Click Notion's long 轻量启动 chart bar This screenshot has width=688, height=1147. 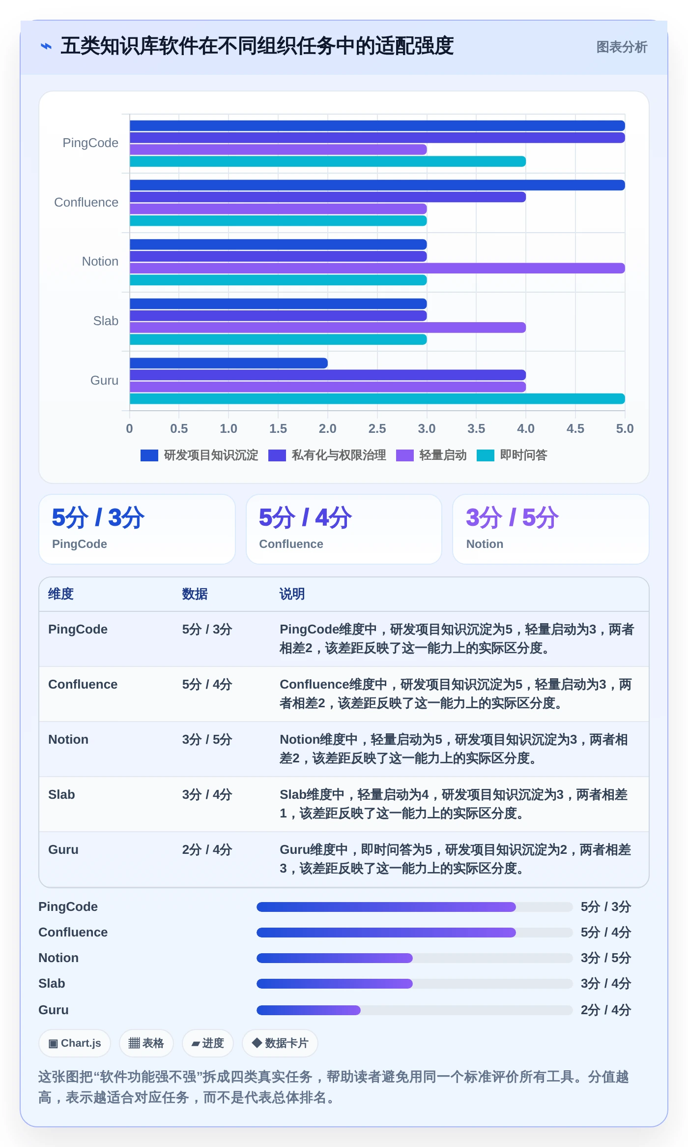pyautogui.click(x=377, y=268)
